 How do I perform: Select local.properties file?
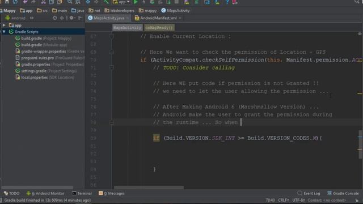tap(45, 78)
